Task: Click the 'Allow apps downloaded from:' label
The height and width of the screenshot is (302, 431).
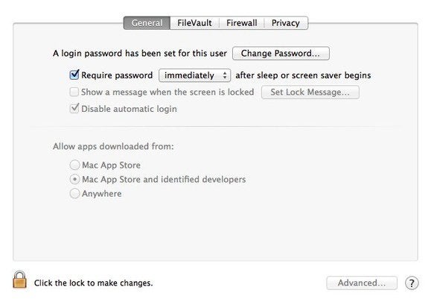Action: (113, 146)
